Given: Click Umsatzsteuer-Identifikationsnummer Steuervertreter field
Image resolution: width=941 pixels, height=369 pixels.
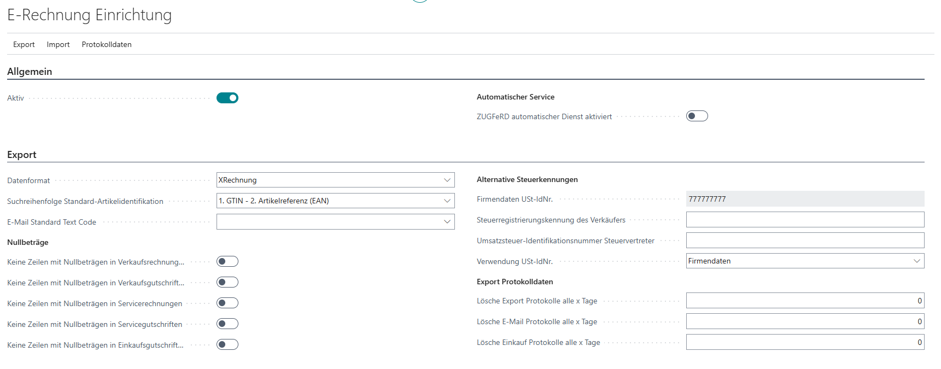Looking at the screenshot, I should [x=805, y=241].
